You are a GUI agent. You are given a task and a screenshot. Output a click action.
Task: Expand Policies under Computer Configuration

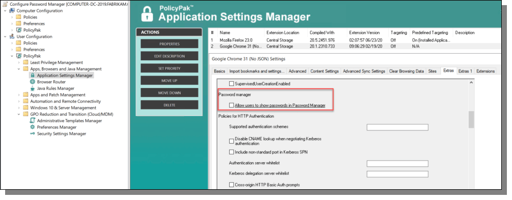coord(12,17)
